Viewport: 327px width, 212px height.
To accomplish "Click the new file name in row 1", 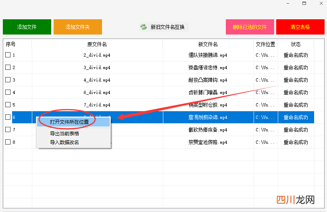I will [x=208, y=55].
